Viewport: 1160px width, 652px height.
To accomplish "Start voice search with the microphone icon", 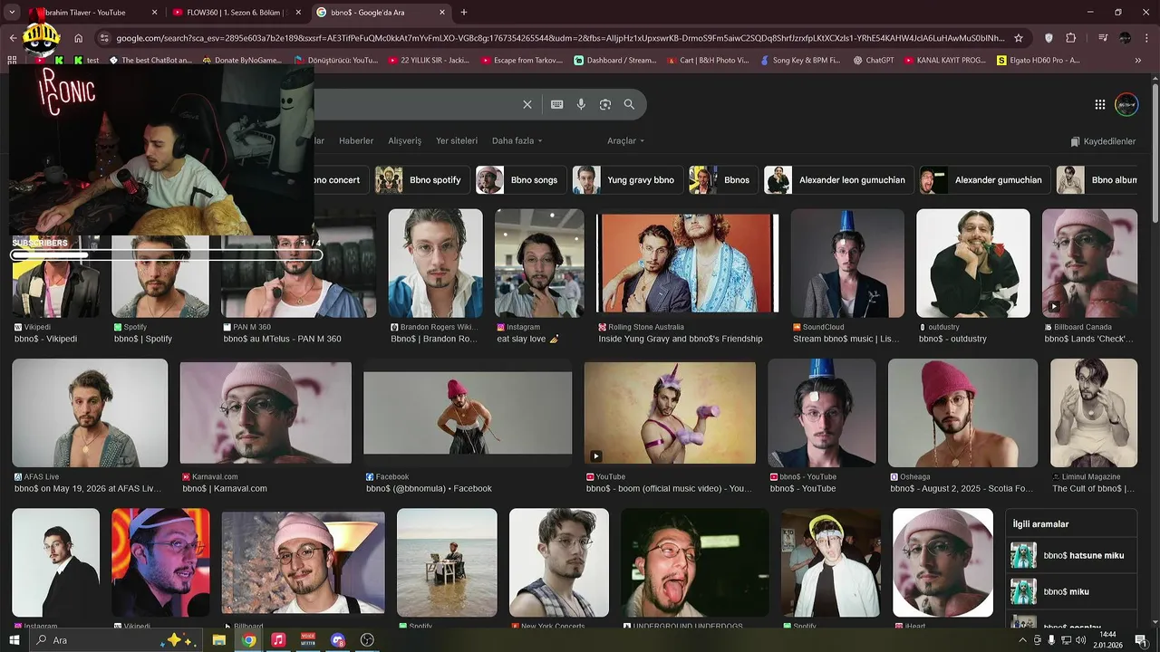I will coord(581,104).
